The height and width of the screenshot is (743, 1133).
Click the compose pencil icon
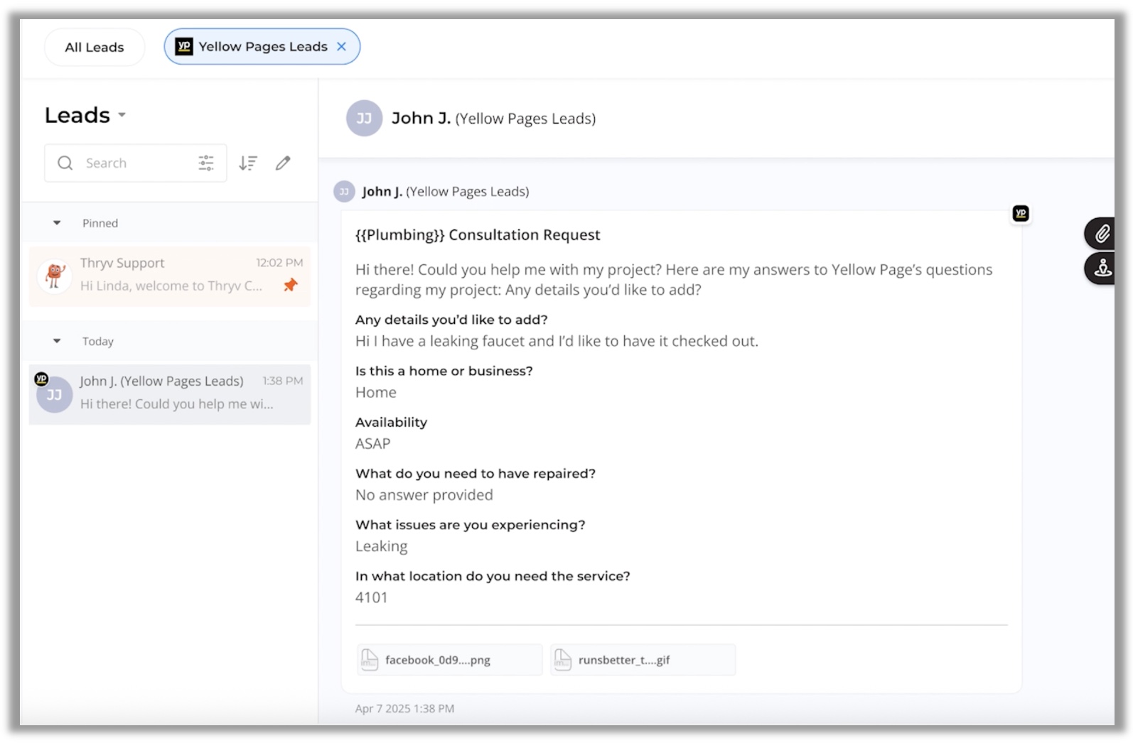click(x=283, y=163)
